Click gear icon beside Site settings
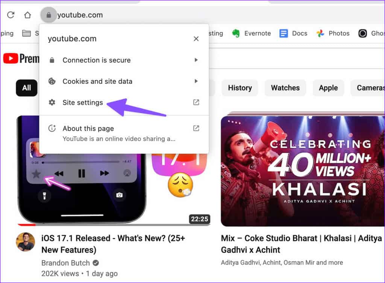The image size is (385, 283). tap(52, 102)
